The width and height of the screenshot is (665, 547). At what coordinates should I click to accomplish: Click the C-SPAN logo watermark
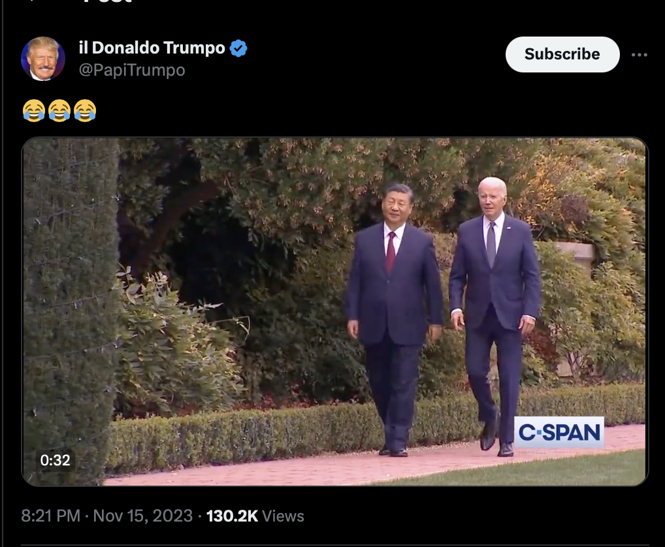tap(559, 432)
